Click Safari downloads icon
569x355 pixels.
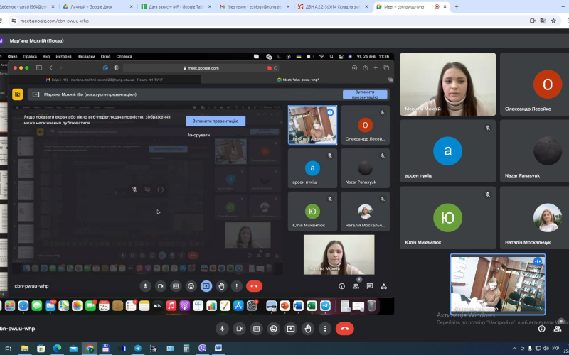pos(354,67)
